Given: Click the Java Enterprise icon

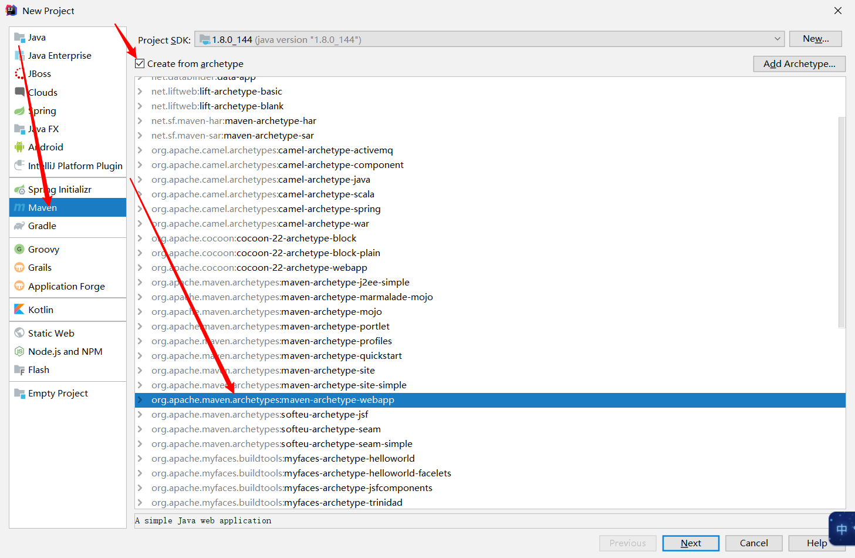Looking at the screenshot, I should (x=19, y=56).
